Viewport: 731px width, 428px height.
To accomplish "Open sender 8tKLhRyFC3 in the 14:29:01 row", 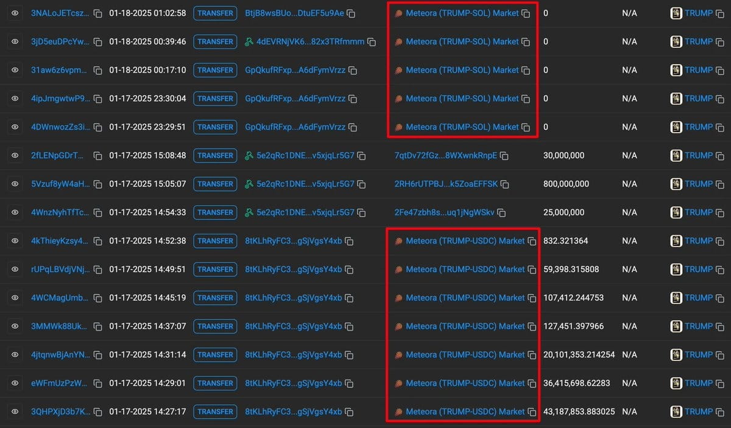I will (294, 383).
